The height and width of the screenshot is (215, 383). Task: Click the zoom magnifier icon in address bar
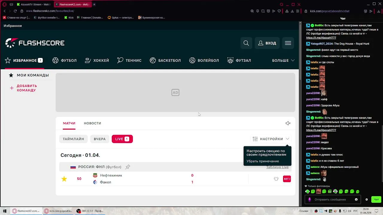click(x=252, y=11)
